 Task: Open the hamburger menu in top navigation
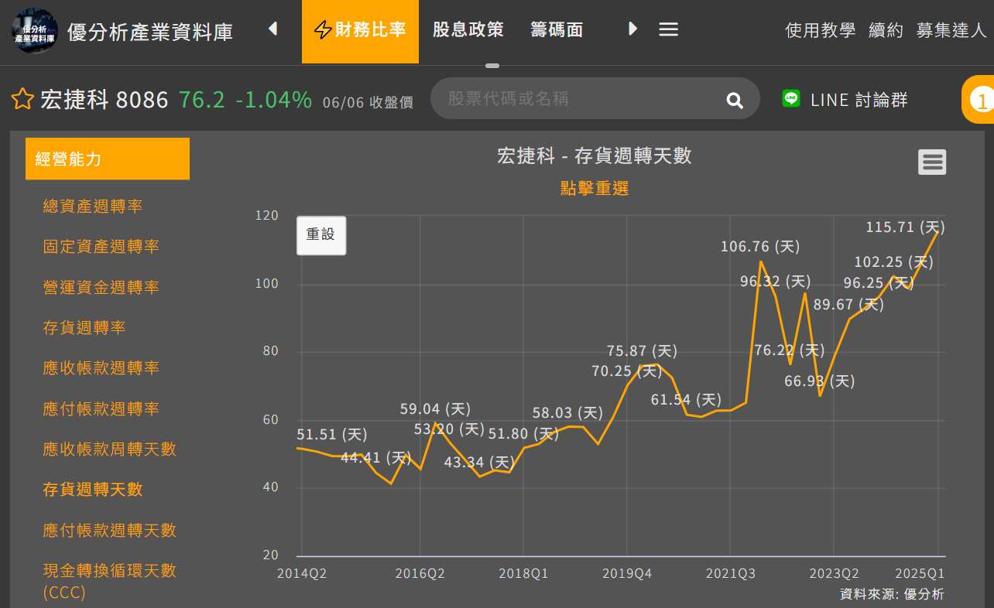[x=669, y=29]
